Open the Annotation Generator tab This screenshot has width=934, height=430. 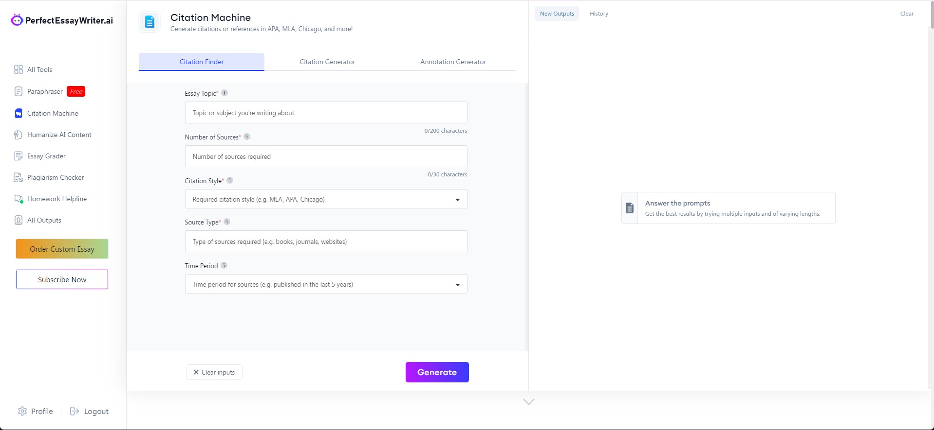453,62
